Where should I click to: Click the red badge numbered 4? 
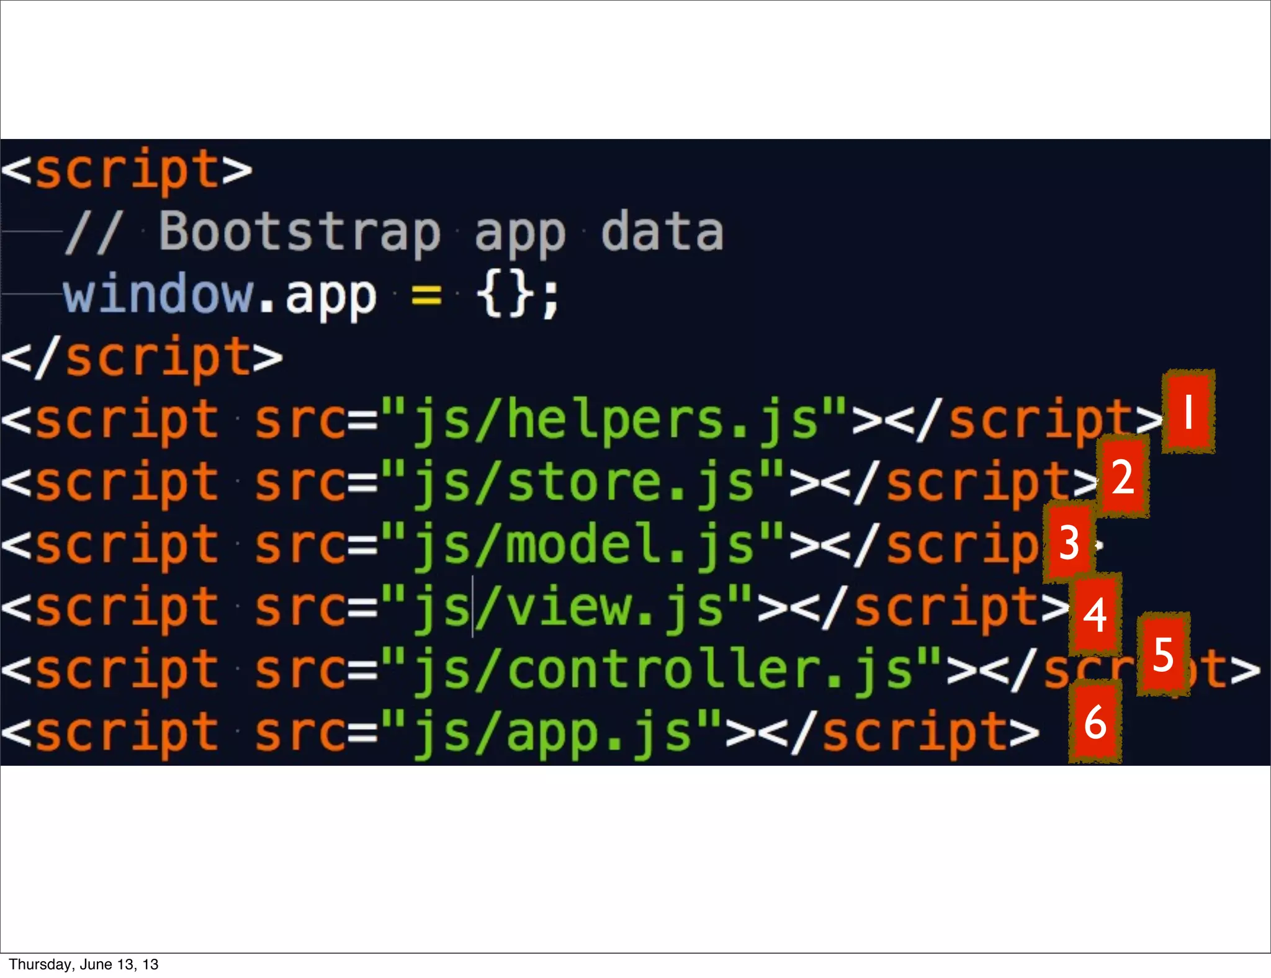click(x=1095, y=614)
